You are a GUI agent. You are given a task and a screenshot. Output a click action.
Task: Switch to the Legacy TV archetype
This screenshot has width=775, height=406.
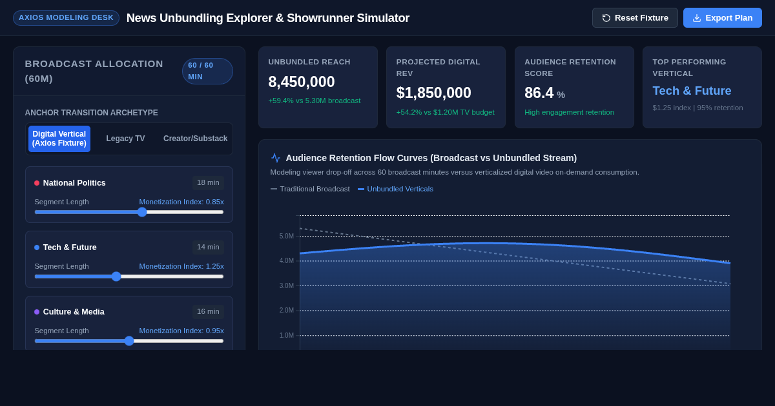click(125, 139)
